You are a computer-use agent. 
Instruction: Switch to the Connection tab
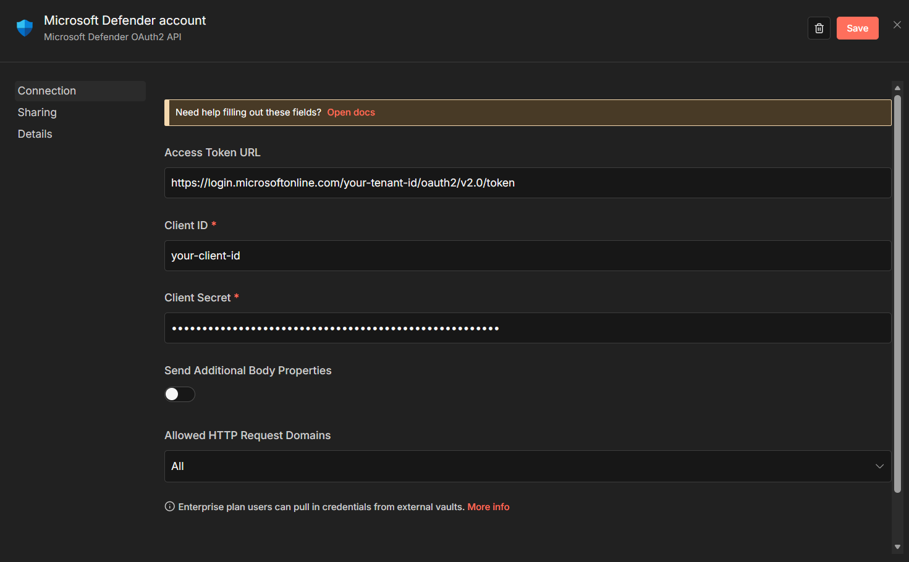click(x=47, y=91)
